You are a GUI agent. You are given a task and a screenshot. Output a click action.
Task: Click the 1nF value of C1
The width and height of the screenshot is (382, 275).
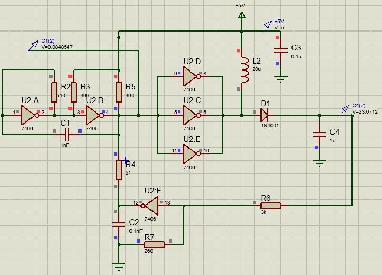click(x=65, y=145)
